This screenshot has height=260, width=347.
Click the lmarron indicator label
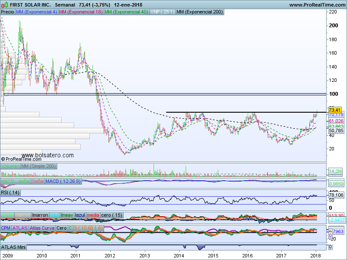tap(40, 215)
